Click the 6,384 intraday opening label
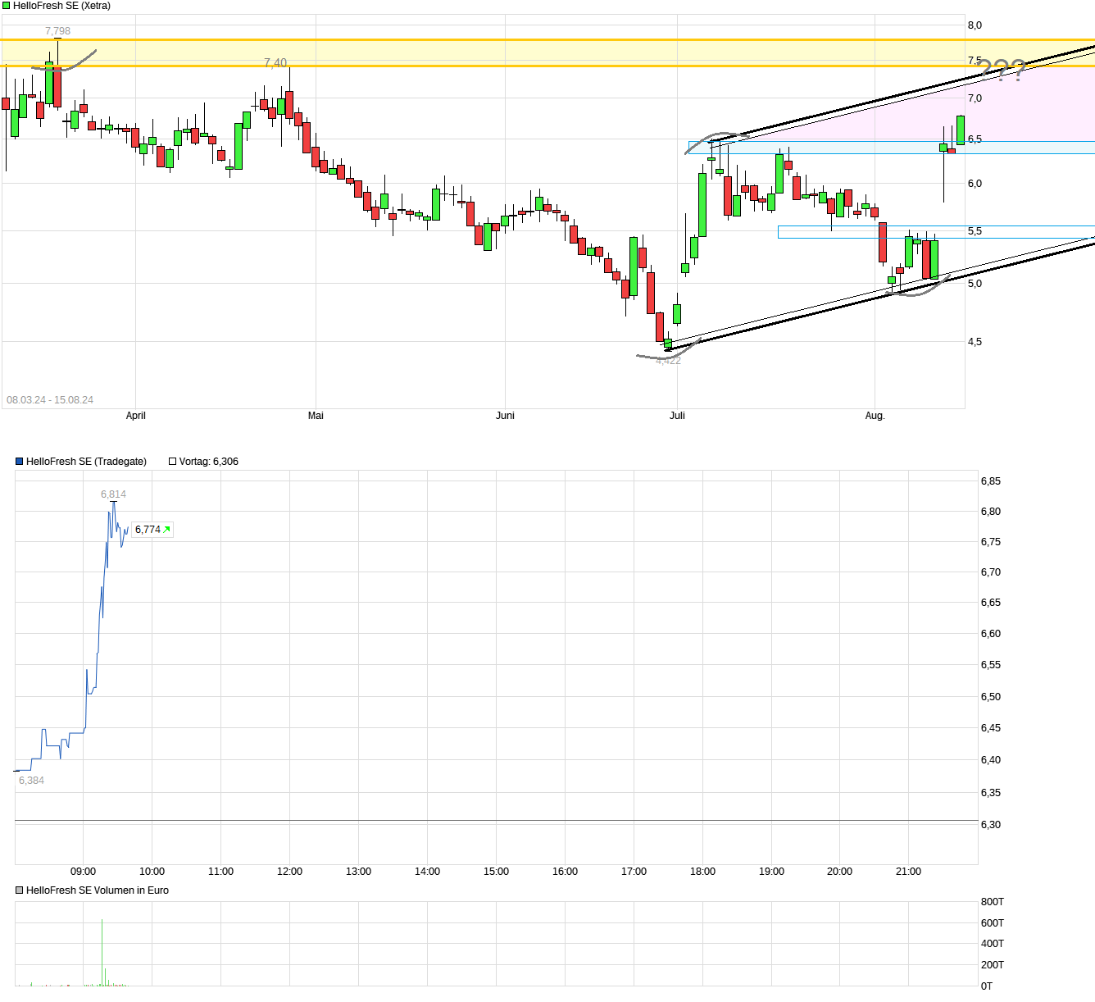This screenshot has width=1095, height=1002. 31,781
